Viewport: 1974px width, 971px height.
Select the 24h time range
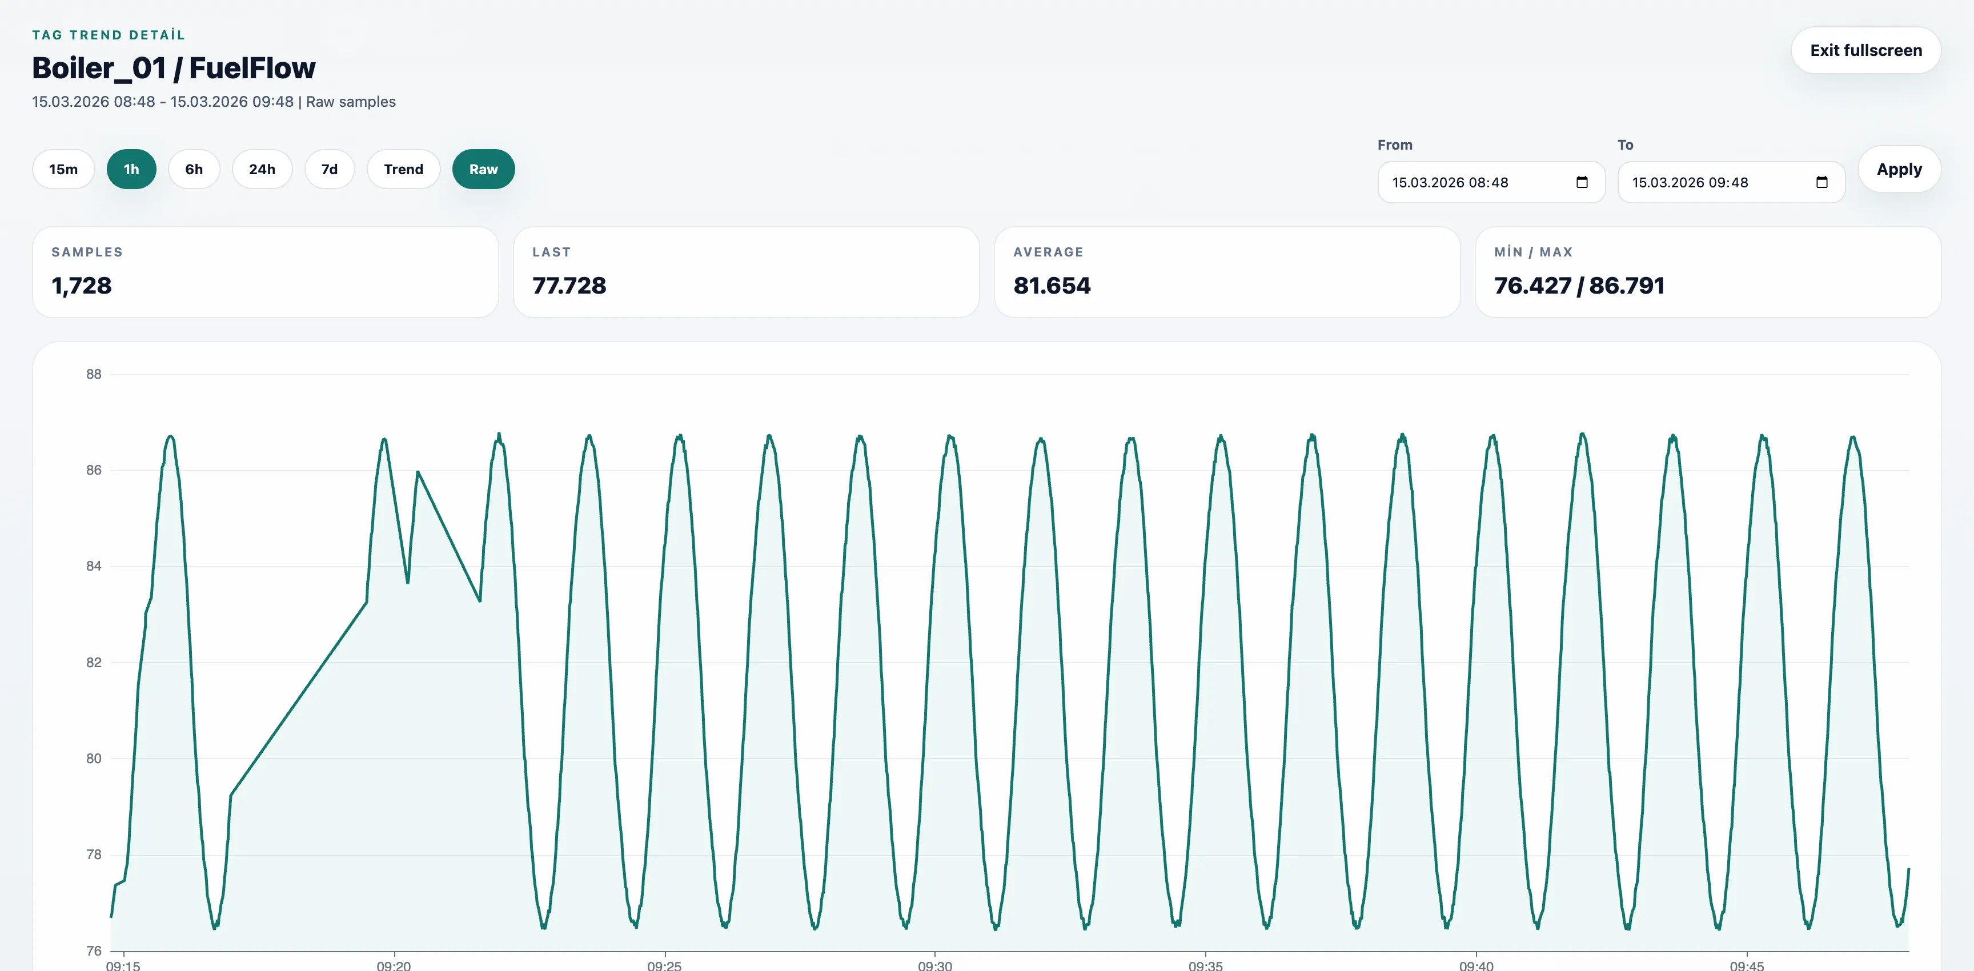(x=261, y=168)
